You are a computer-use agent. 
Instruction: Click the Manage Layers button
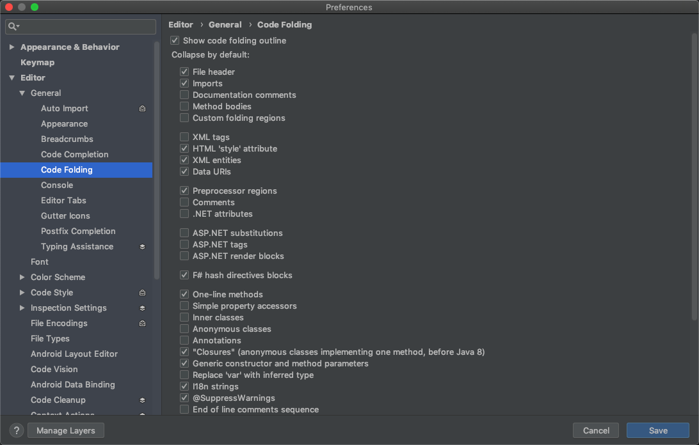66,430
